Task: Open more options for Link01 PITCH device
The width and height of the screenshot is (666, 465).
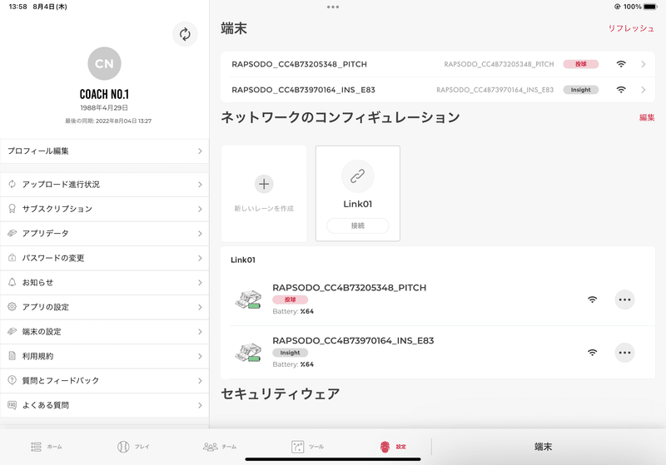Action: (624, 299)
